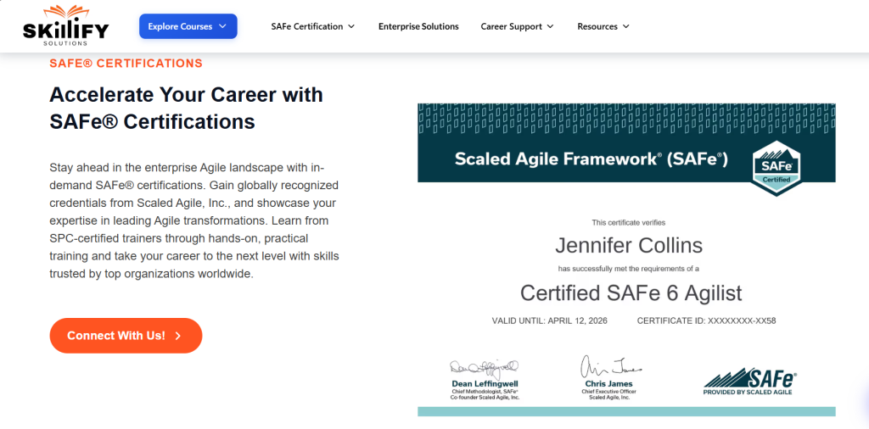Expand the SAFe Certification dropdown arrow
Screen dimensions: 869x429
coord(350,26)
